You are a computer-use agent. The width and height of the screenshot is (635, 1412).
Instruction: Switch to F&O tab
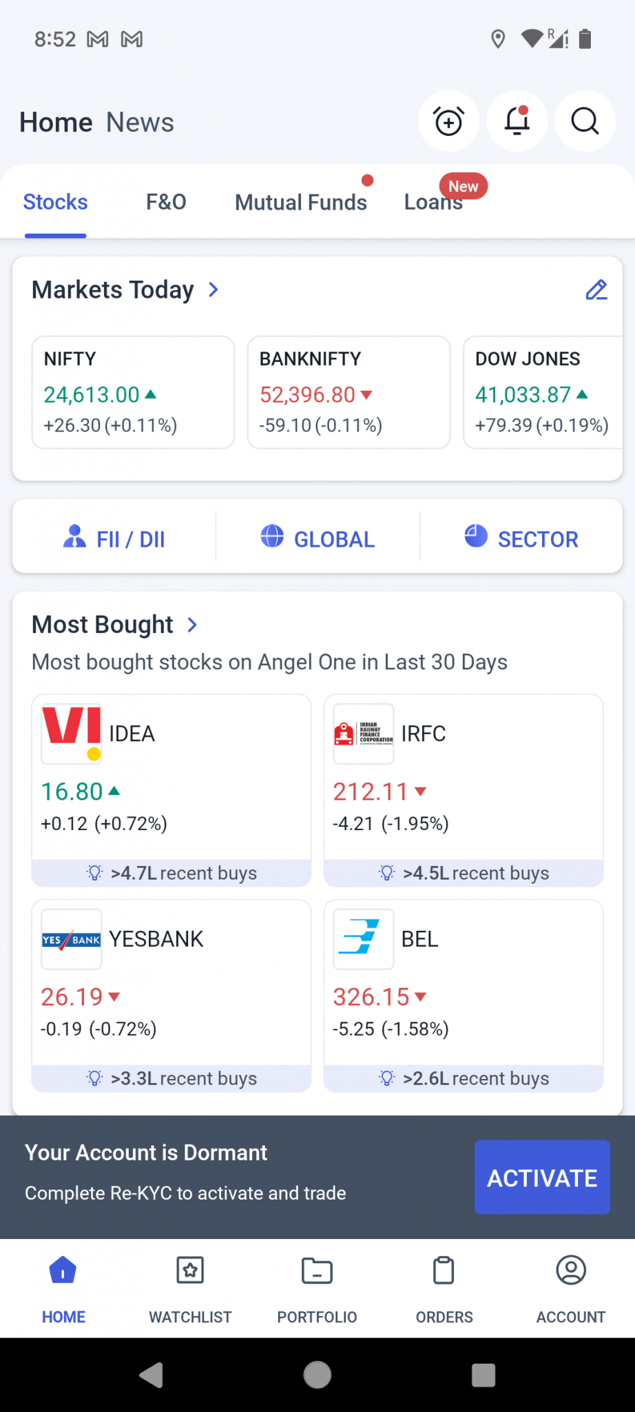pyautogui.click(x=166, y=202)
